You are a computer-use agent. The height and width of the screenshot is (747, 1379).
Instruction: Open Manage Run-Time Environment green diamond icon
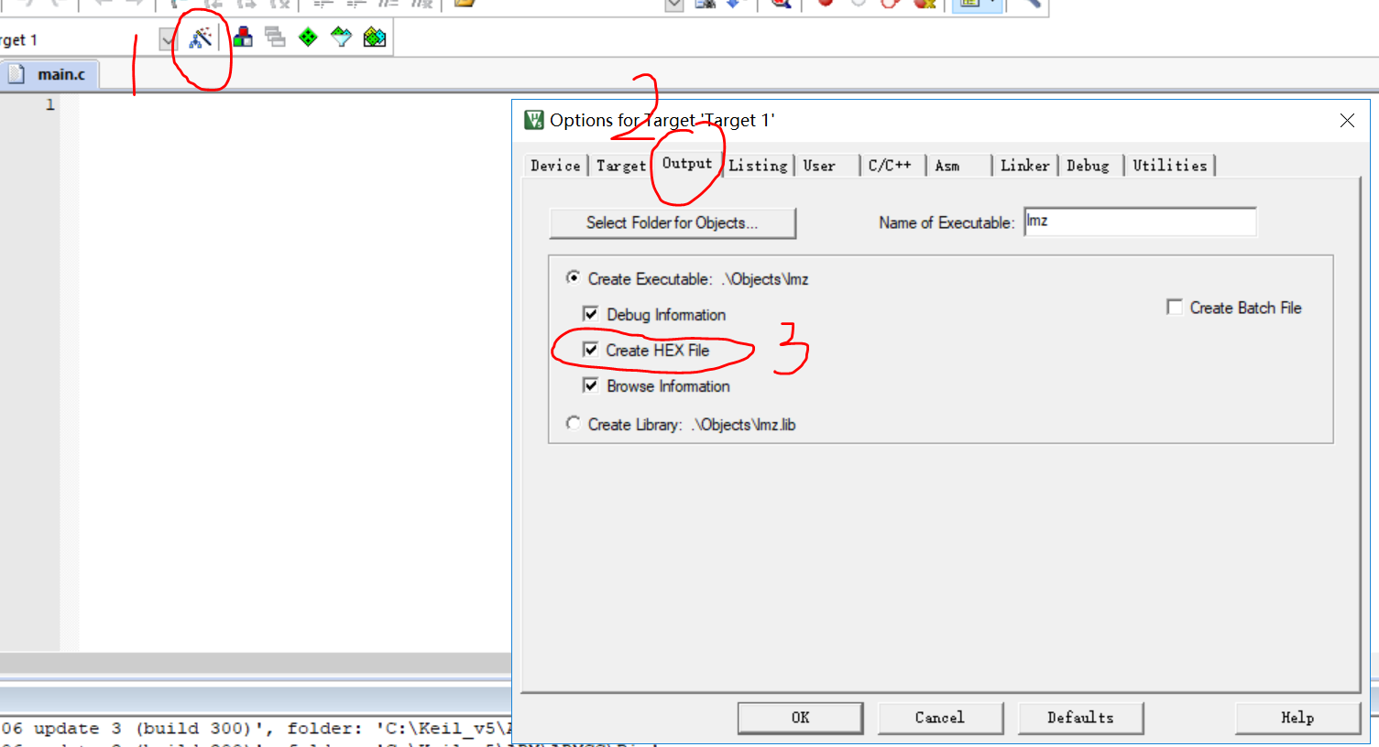(x=308, y=38)
